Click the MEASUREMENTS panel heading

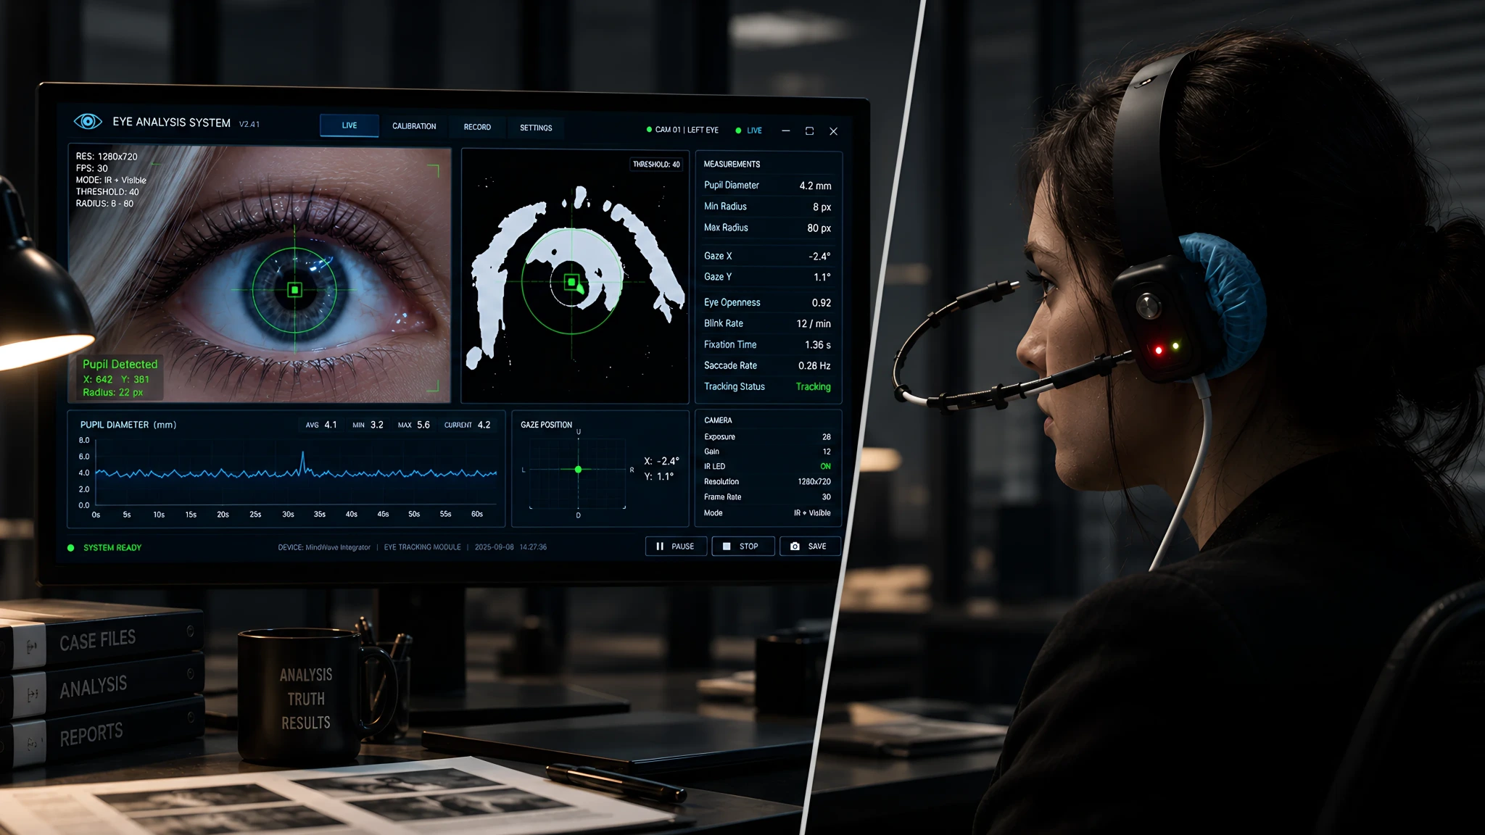tap(732, 165)
